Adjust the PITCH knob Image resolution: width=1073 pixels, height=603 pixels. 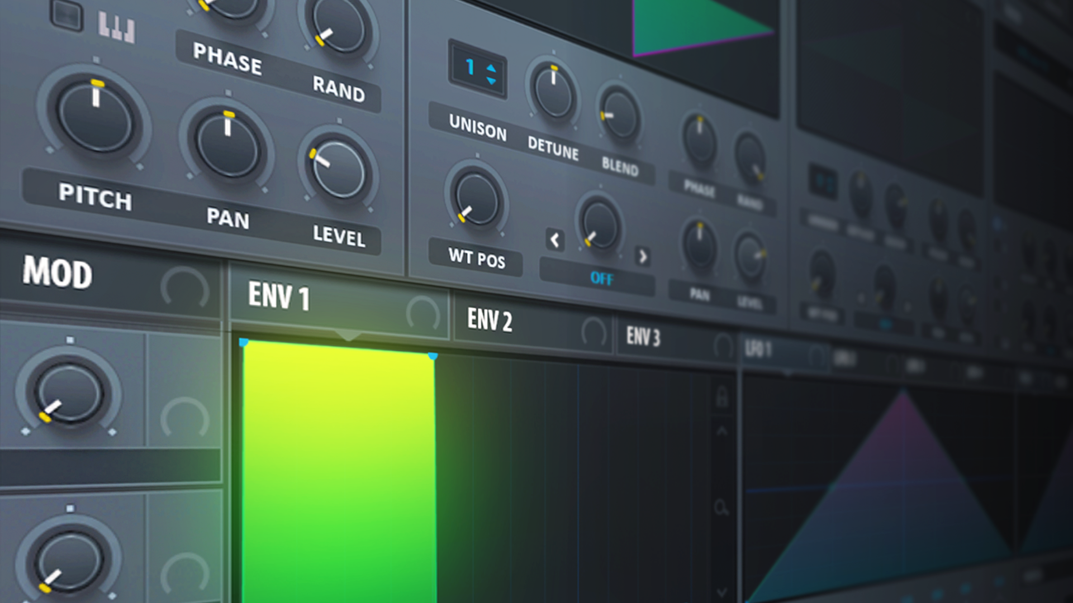(94, 116)
